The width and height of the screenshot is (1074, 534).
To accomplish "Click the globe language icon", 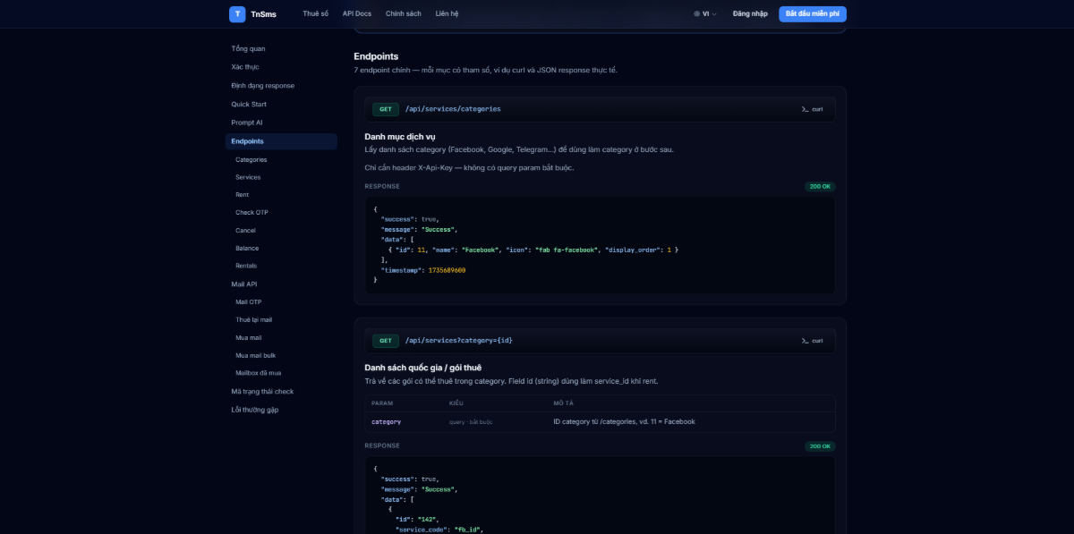I will [697, 13].
